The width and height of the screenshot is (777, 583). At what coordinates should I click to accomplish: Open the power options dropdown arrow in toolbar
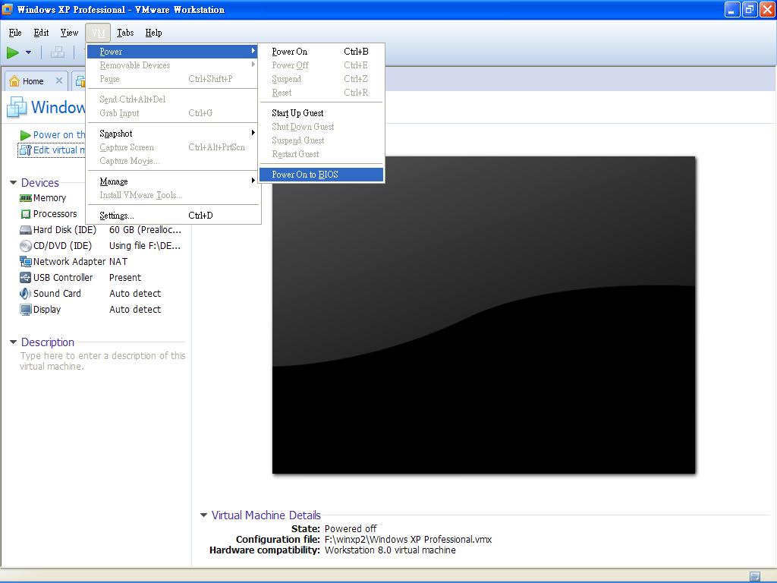(29, 52)
